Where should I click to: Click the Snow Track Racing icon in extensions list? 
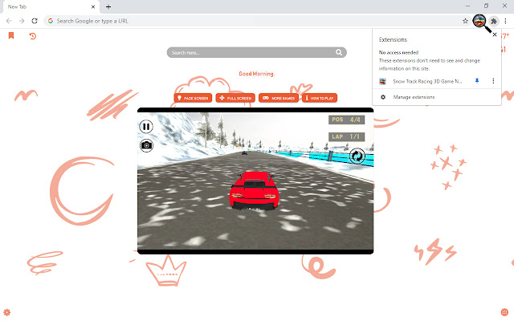click(382, 81)
